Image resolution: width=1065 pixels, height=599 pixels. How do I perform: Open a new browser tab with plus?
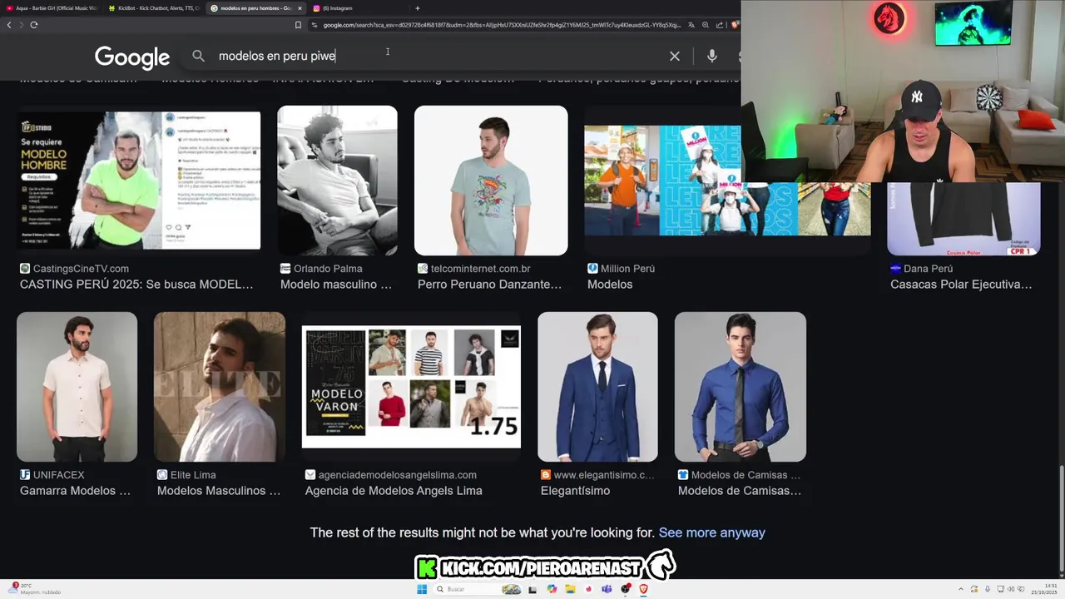pos(418,8)
